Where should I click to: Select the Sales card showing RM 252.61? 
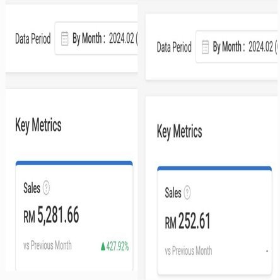tap(214, 220)
